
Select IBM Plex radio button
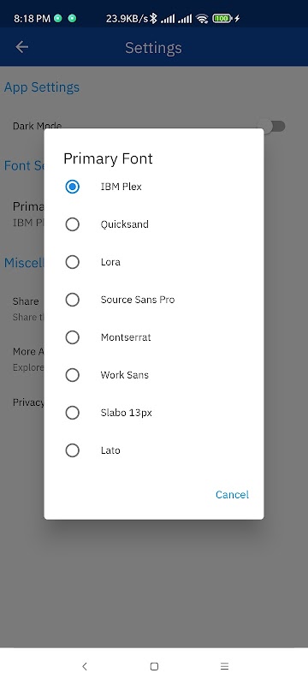pos(72,187)
